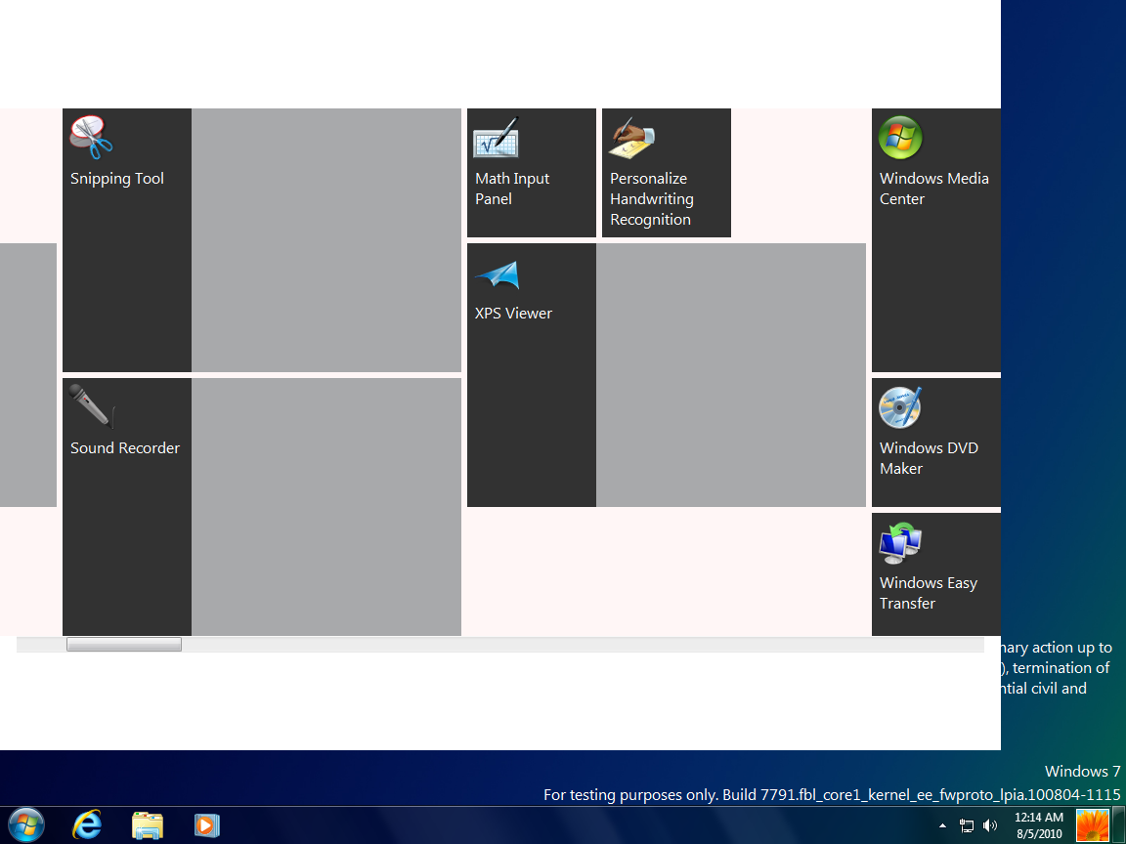Open the volume speaker tray icon
Image resolution: width=1126 pixels, height=844 pixels.
click(x=990, y=826)
